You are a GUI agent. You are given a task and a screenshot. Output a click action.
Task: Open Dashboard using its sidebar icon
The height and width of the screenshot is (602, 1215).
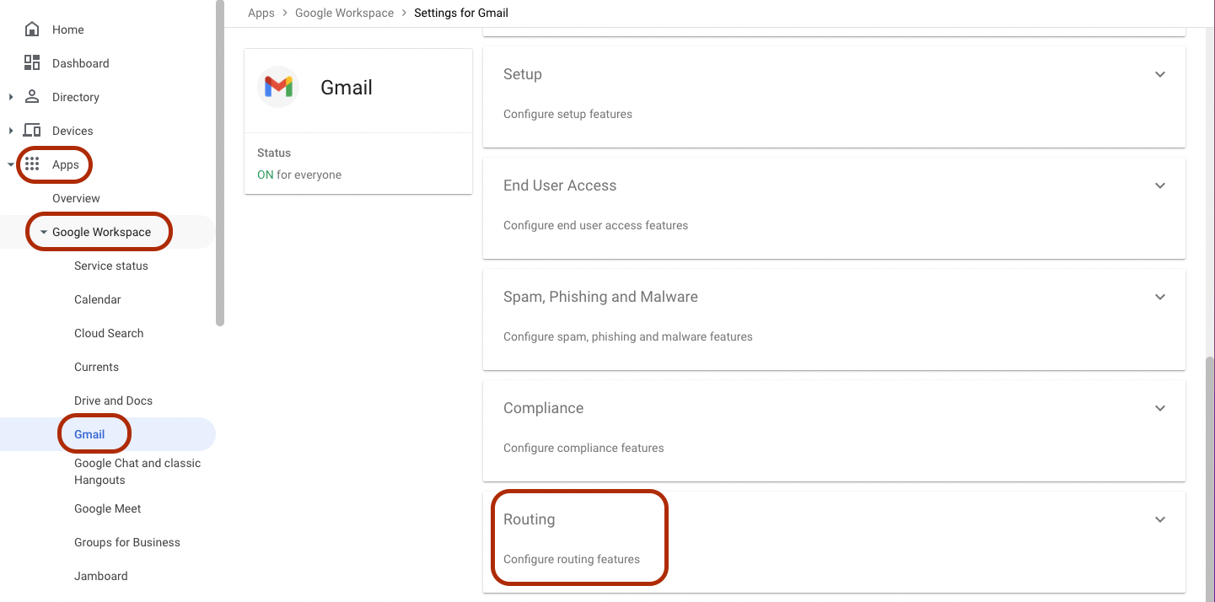point(32,62)
